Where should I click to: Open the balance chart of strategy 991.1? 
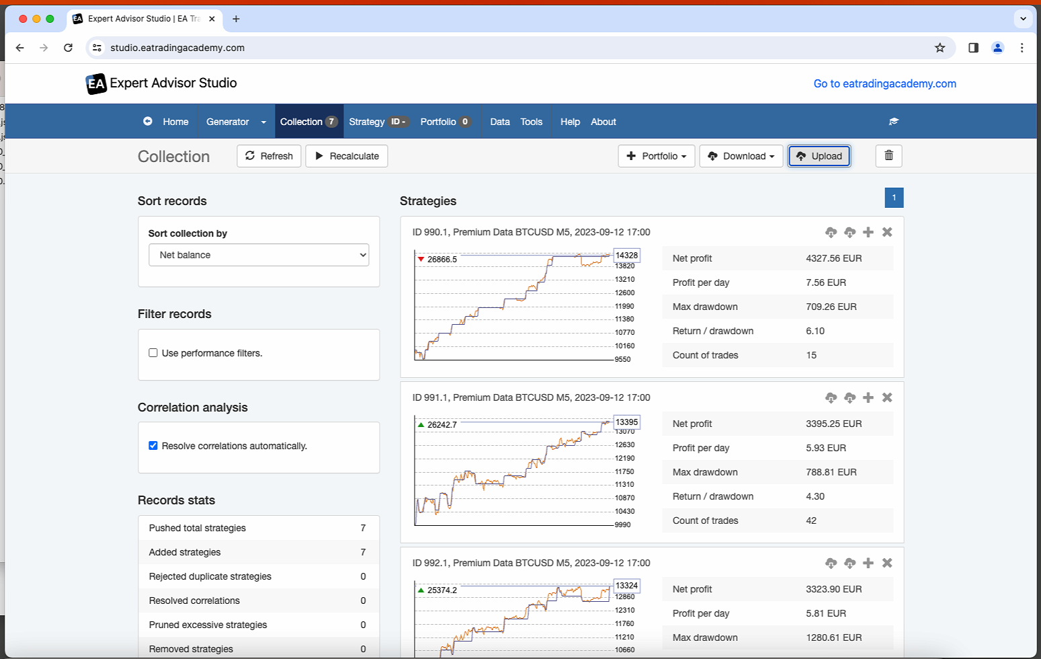[526, 472]
